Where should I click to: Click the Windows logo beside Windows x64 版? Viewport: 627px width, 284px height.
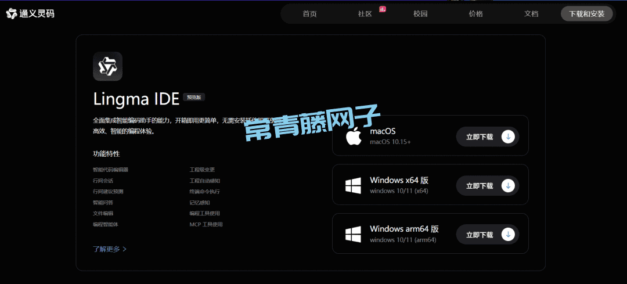click(354, 186)
